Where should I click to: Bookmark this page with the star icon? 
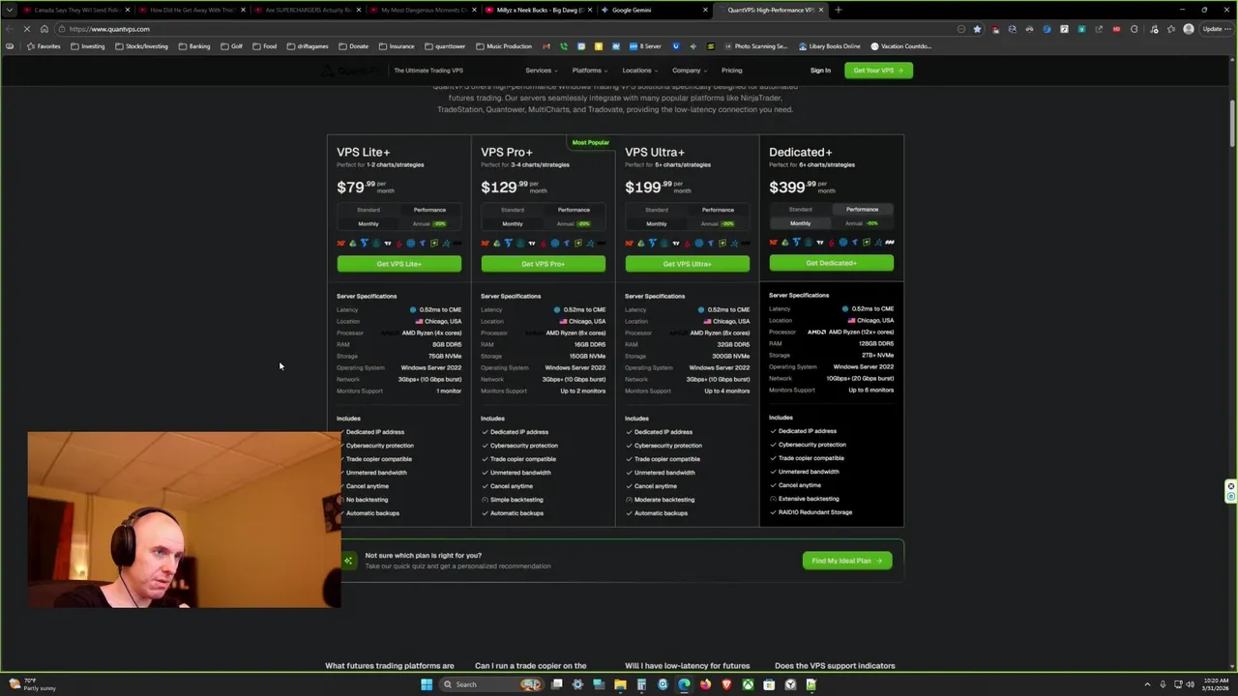[977, 29]
